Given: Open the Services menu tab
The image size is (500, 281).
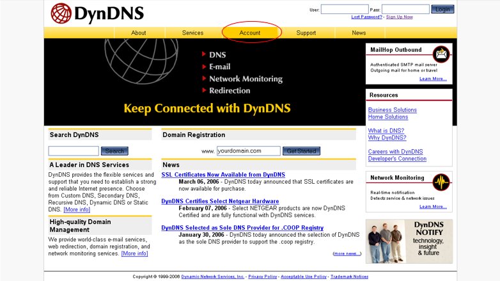Looking at the screenshot, I should click(x=192, y=33).
